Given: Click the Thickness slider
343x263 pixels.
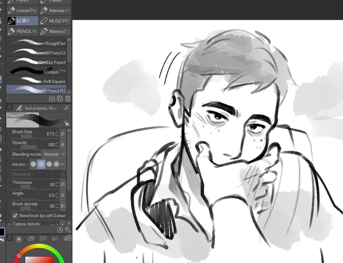Looking at the screenshot, I should pos(28,187).
